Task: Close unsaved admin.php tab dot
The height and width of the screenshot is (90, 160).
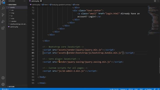Action: pos(41,1)
